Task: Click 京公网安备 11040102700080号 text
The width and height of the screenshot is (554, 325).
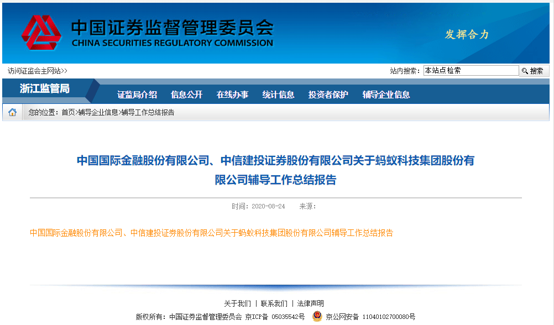Action: click(x=370, y=317)
